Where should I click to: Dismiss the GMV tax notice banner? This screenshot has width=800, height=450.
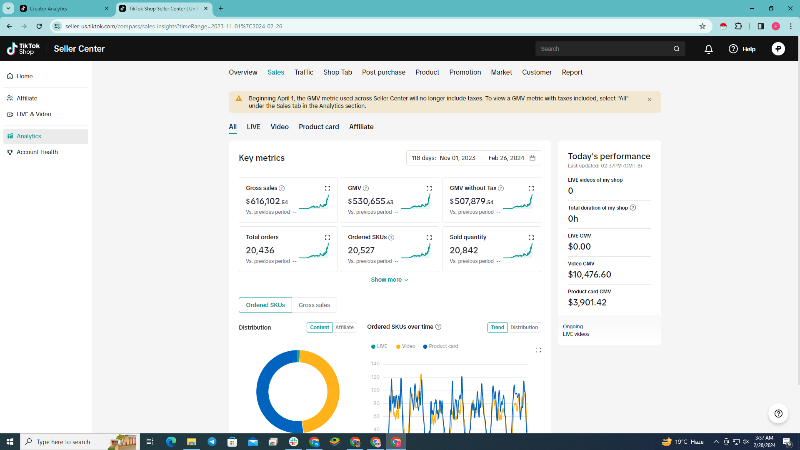pyautogui.click(x=649, y=100)
